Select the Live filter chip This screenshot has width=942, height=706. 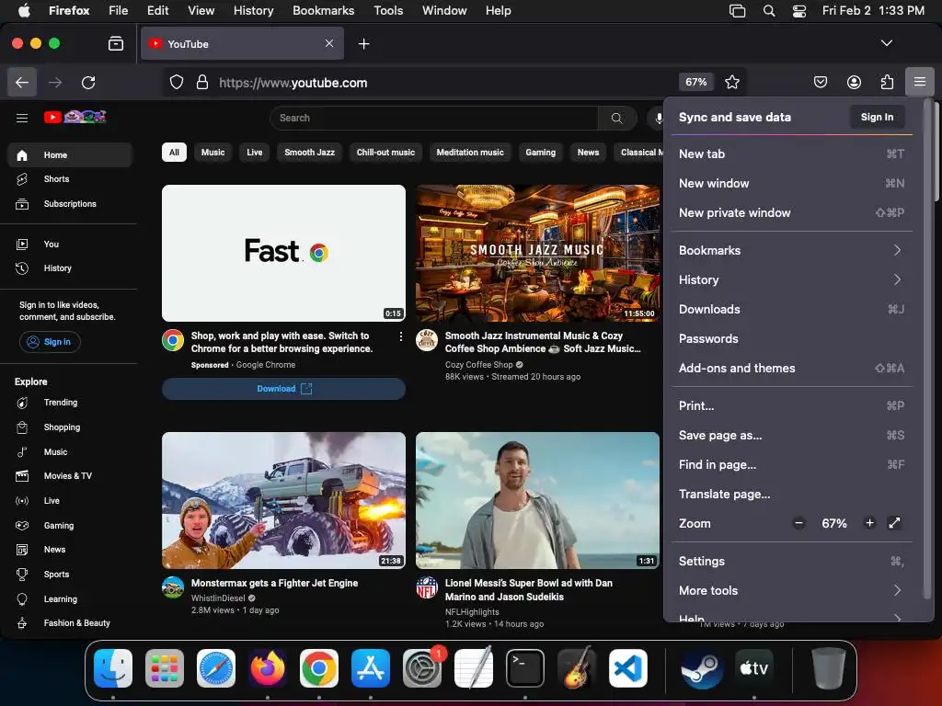coord(254,153)
